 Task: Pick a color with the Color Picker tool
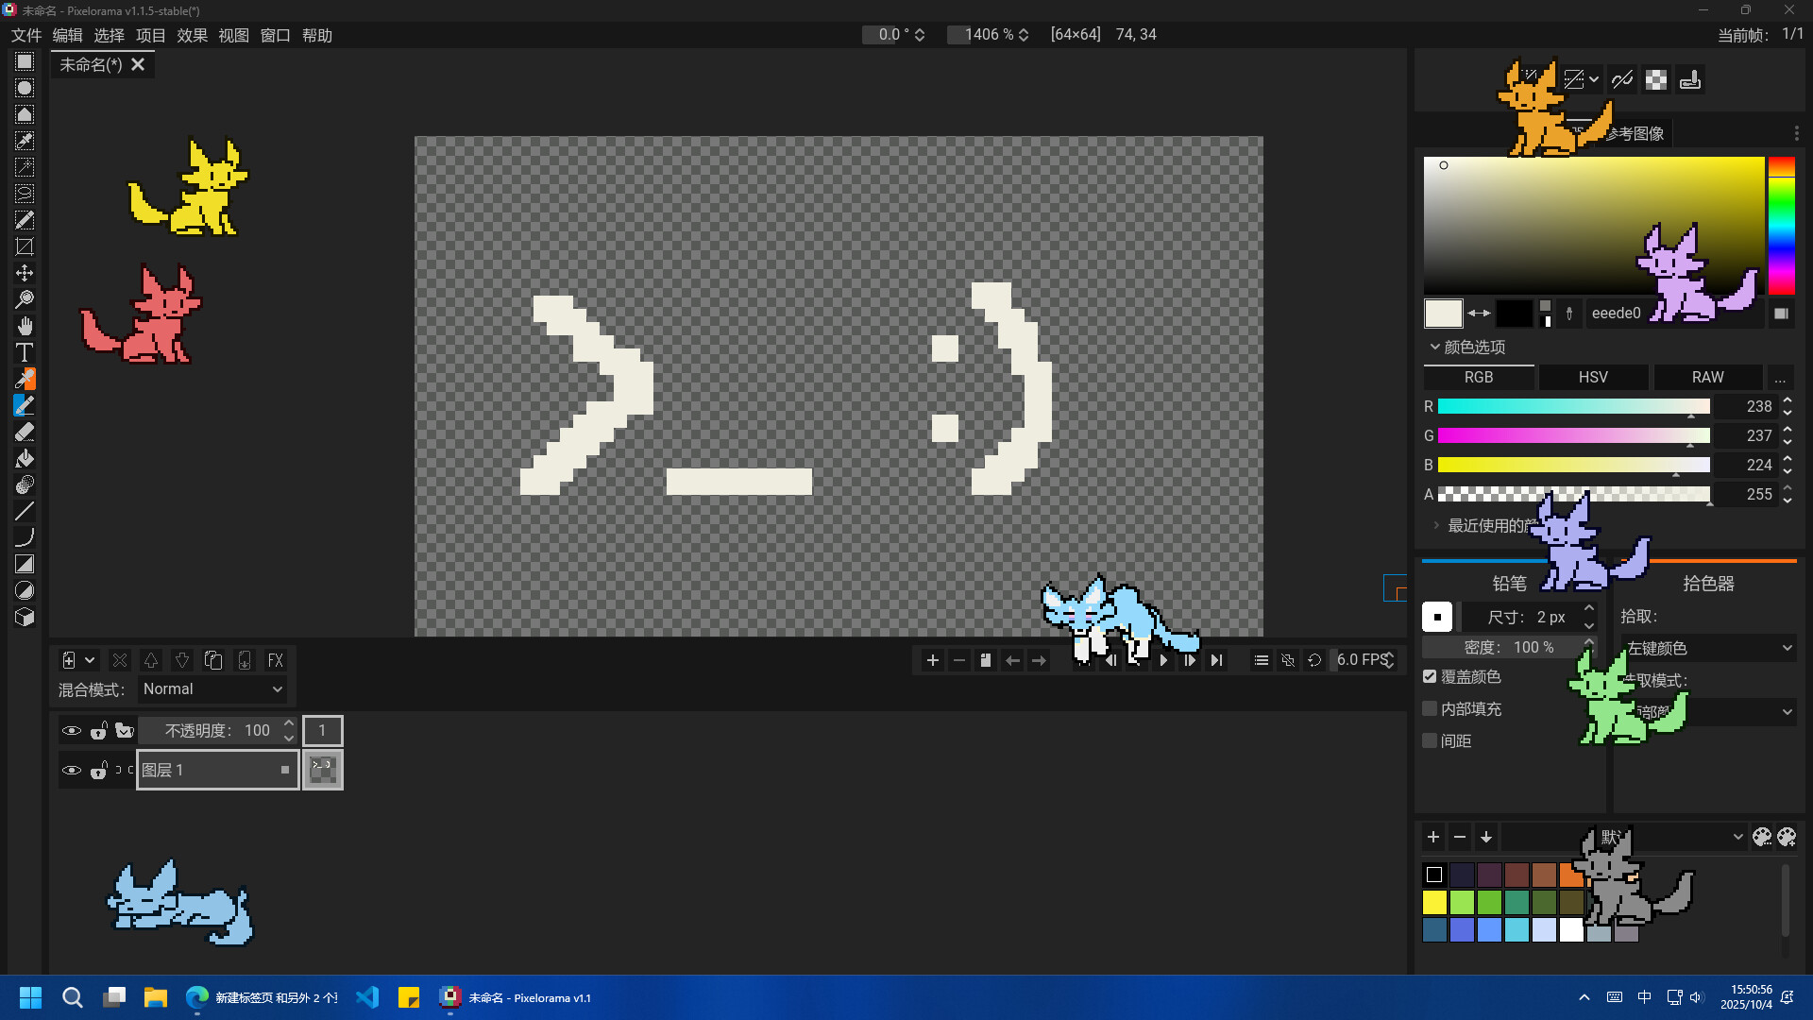pyautogui.click(x=25, y=379)
